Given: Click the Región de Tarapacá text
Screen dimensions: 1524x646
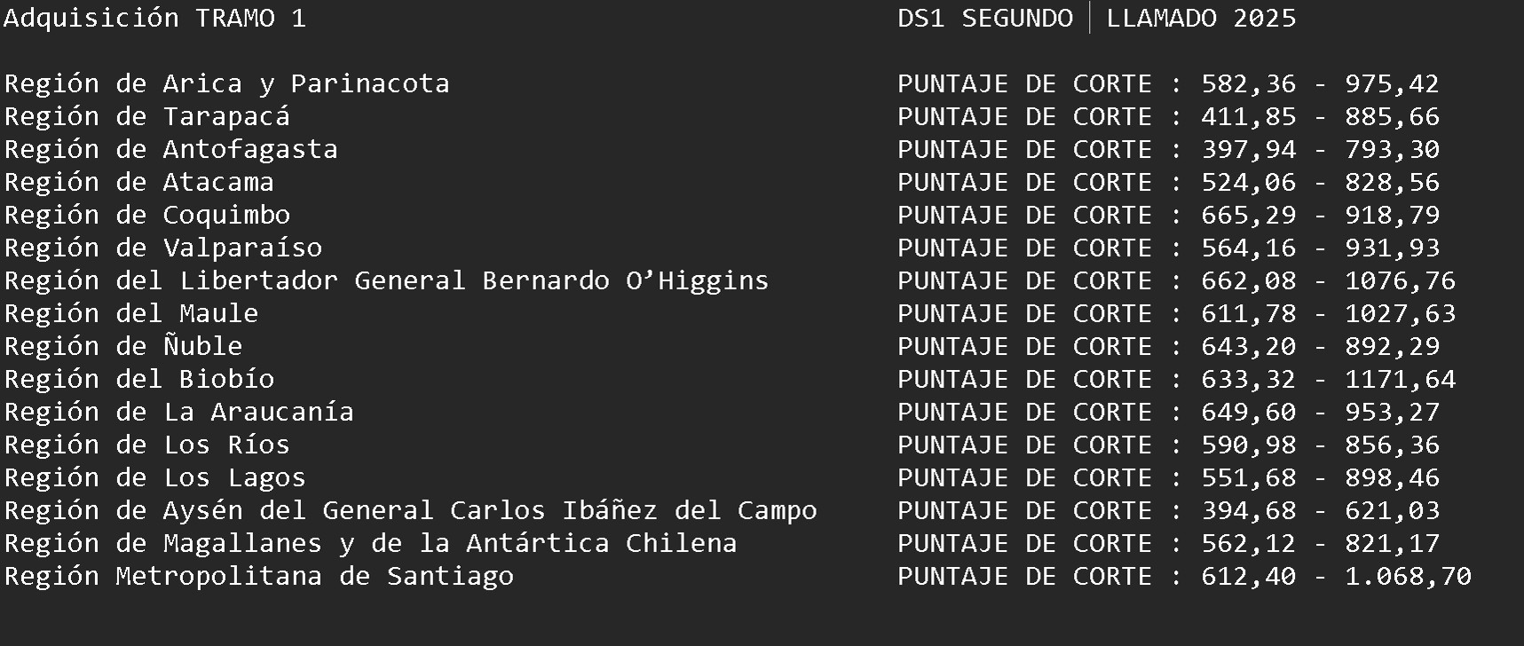Looking at the screenshot, I should [x=146, y=116].
